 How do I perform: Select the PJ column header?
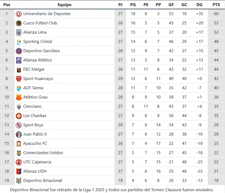[120, 5]
